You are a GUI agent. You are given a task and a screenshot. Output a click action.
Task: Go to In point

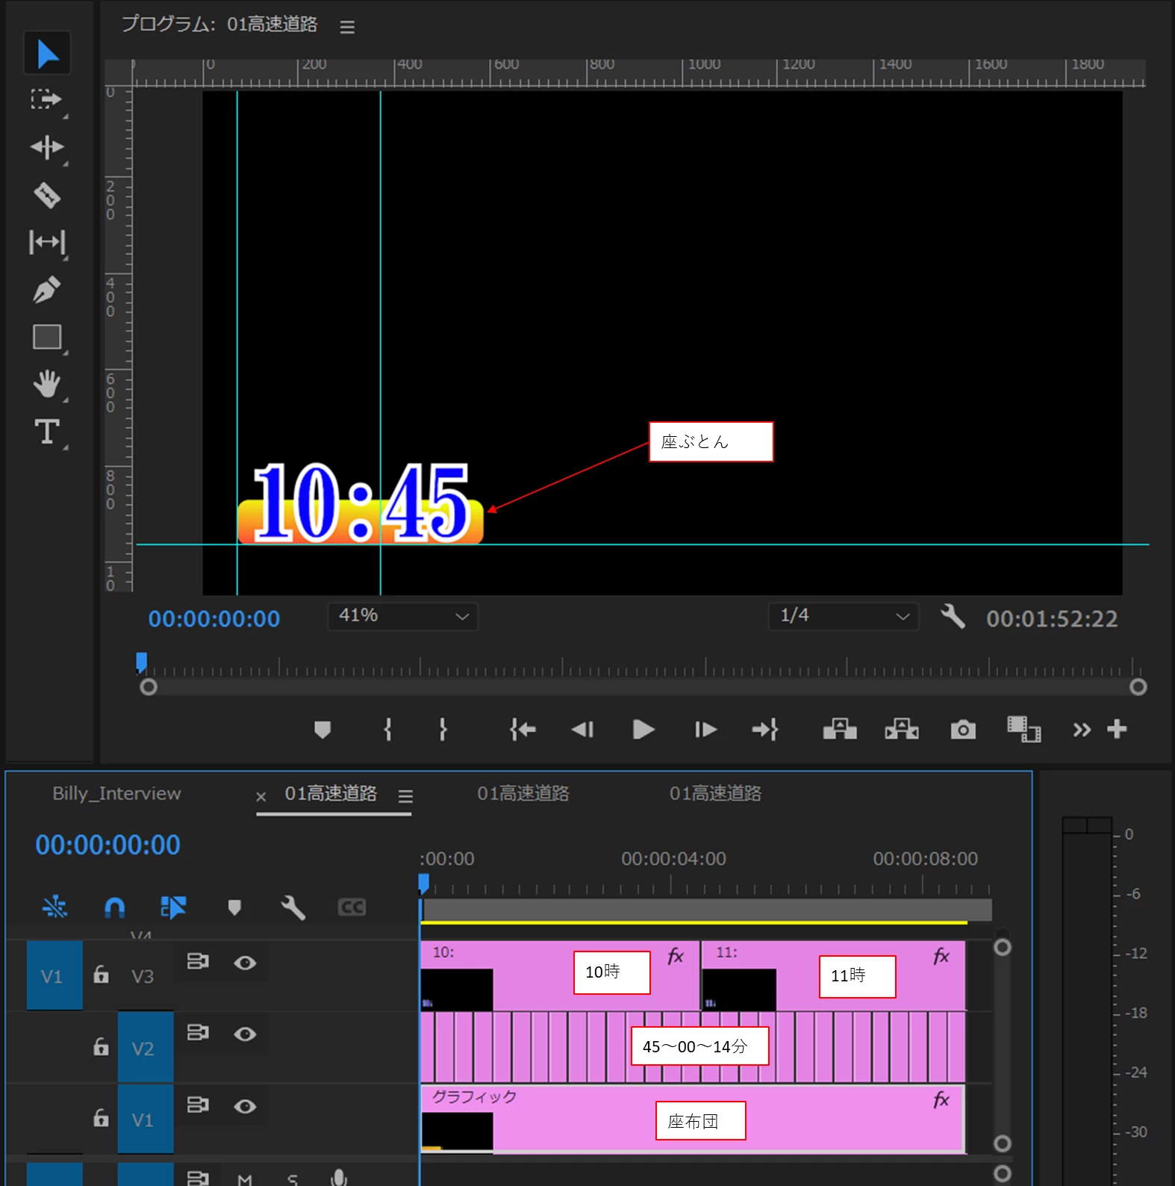pos(523,730)
